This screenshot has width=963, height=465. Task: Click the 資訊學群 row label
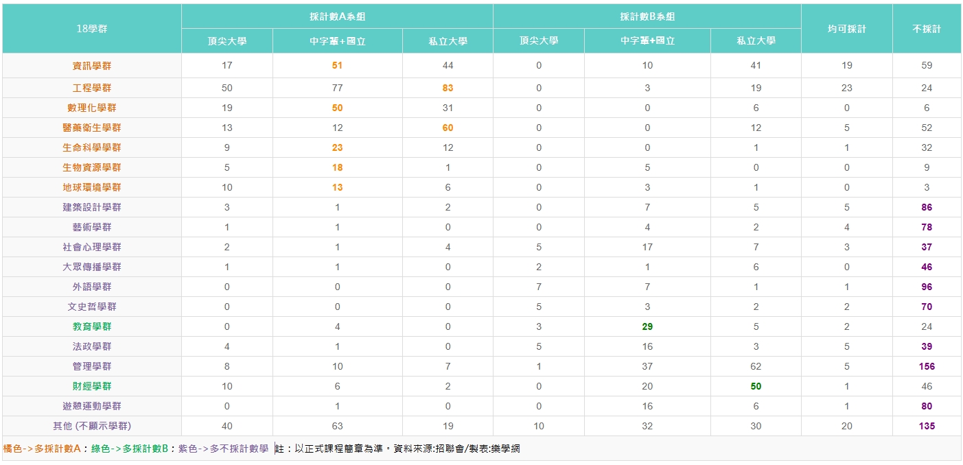92,66
